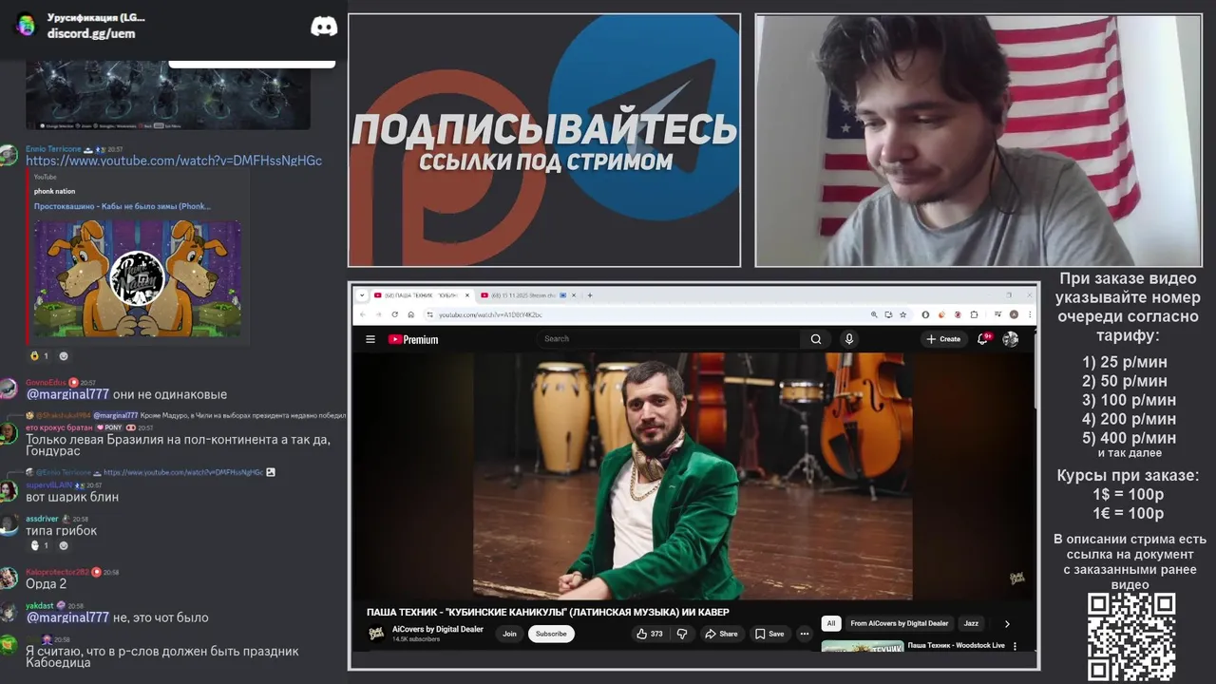
Task: Open Kaloprotector282 username
Action: pos(57,572)
